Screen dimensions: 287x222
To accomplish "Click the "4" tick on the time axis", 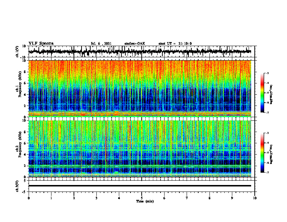I will click(x=119, y=198).
